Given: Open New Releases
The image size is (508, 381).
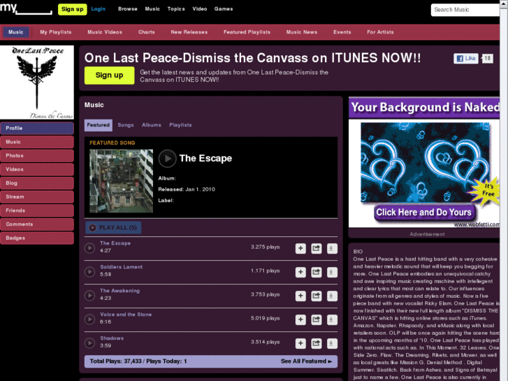Looking at the screenshot, I should (189, 32).
